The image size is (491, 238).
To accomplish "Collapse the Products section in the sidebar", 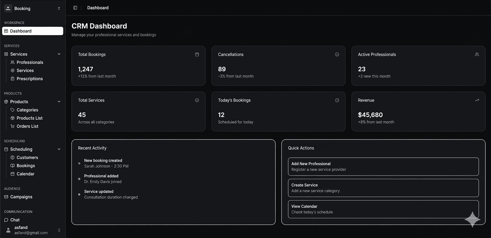I will pyautogui.click(x=59, y=101).
